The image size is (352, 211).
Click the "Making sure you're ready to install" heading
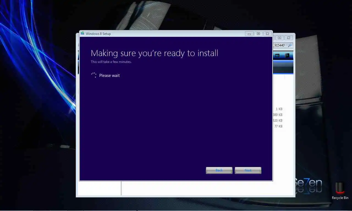click(x=155, y=53)
